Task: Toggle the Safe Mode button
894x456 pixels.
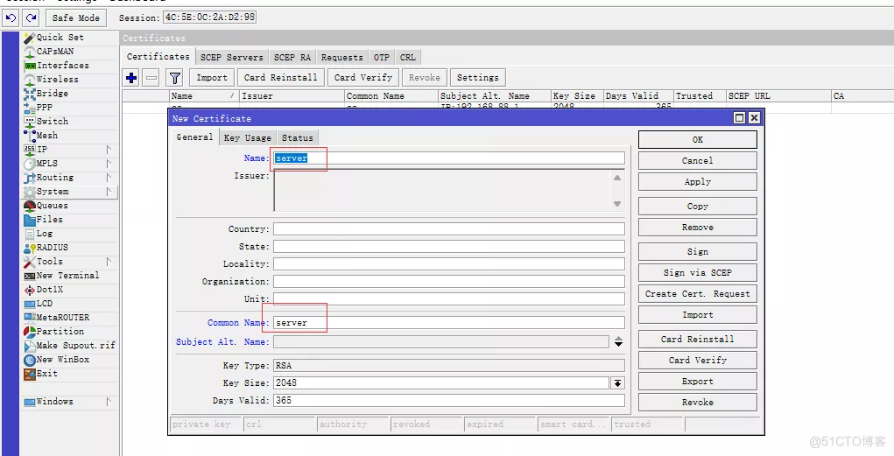Action: point(75,18)
